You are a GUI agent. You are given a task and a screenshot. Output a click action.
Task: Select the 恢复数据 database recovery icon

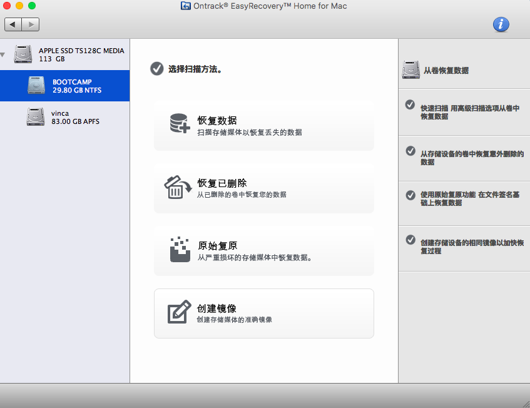coord(179,123)
